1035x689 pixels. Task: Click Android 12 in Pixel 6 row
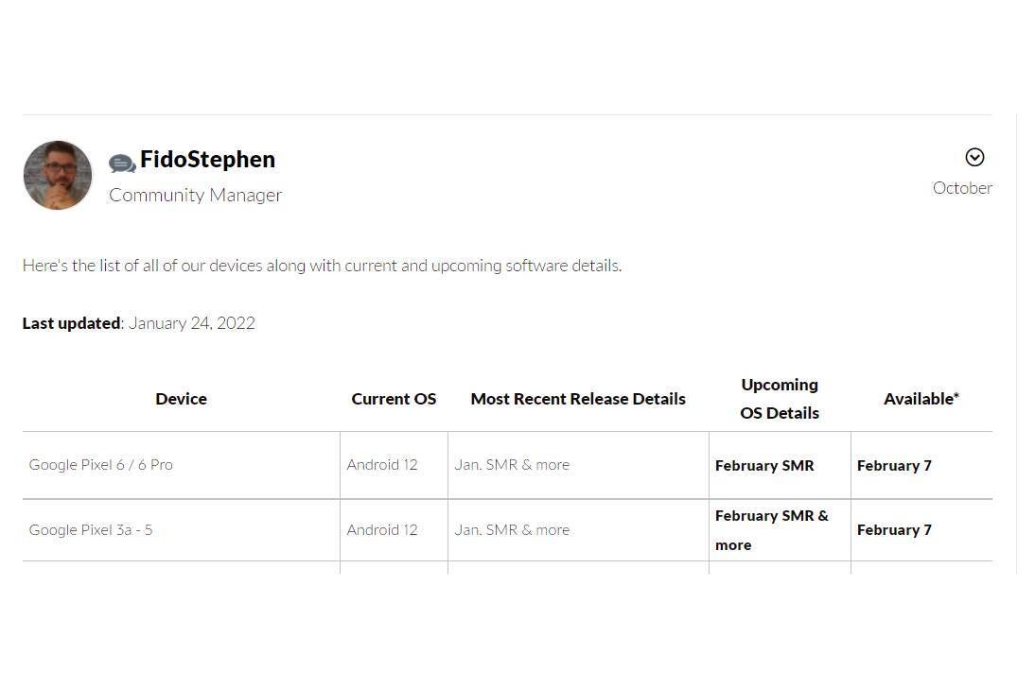[x=382, y=465]
